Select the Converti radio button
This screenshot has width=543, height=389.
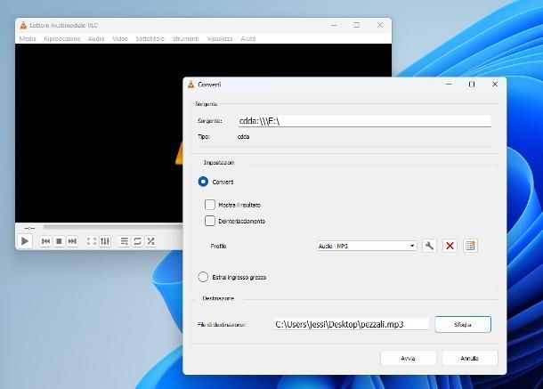point(203,182)
